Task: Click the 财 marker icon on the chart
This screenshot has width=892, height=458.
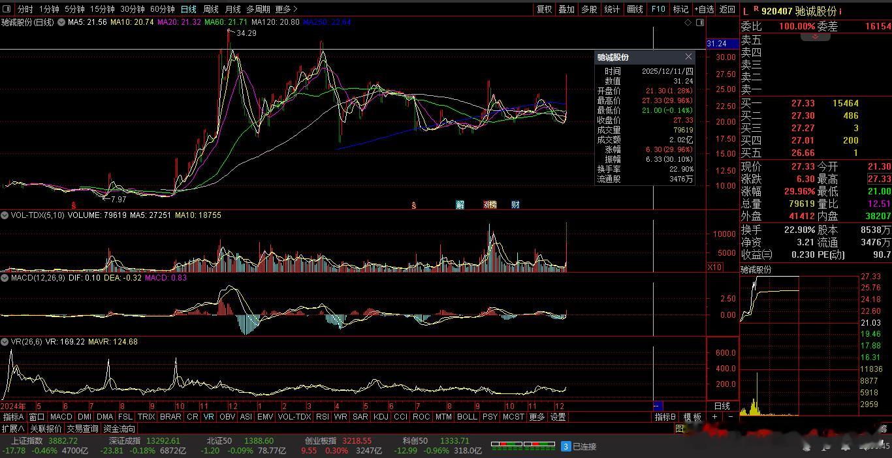Action: (515, 204)
